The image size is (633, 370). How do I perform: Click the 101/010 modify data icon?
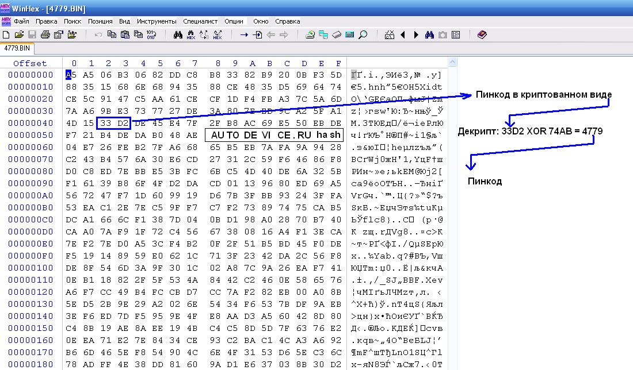151,35
